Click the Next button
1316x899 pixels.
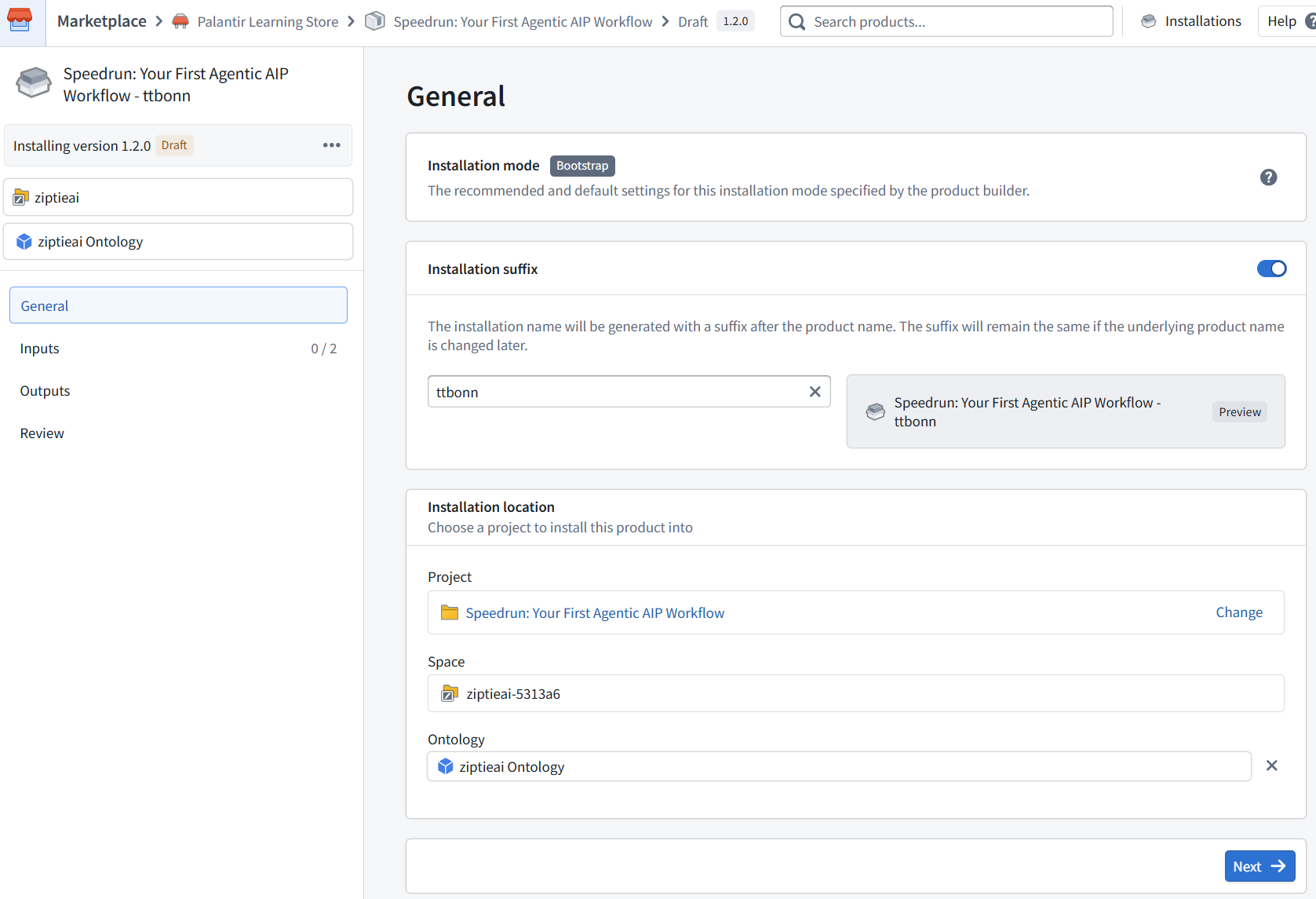point(1259,866)
